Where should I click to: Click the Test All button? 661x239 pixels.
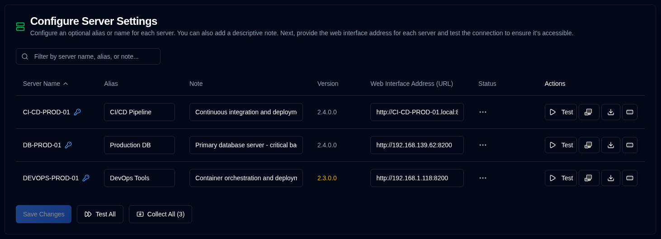pos(100,214)
